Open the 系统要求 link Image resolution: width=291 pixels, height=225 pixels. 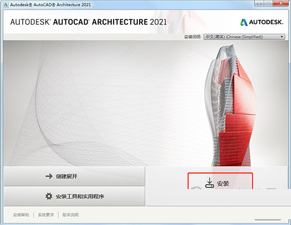pos(46,215)
